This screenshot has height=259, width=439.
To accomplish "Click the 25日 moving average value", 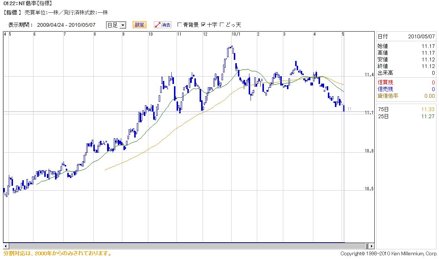I will 427,116.
